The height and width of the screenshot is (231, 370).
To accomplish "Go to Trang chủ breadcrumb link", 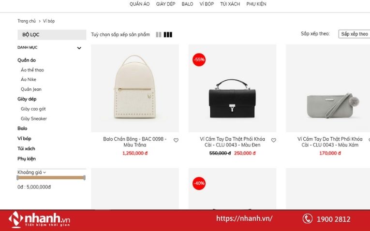I will click(x=27, y=21).
